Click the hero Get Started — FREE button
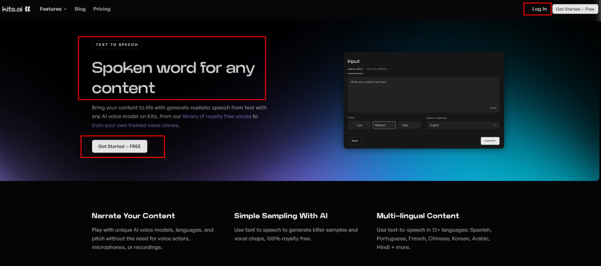The height and width of the screenshot is (266, 601). pyautogui.click(x=119, y=146)
